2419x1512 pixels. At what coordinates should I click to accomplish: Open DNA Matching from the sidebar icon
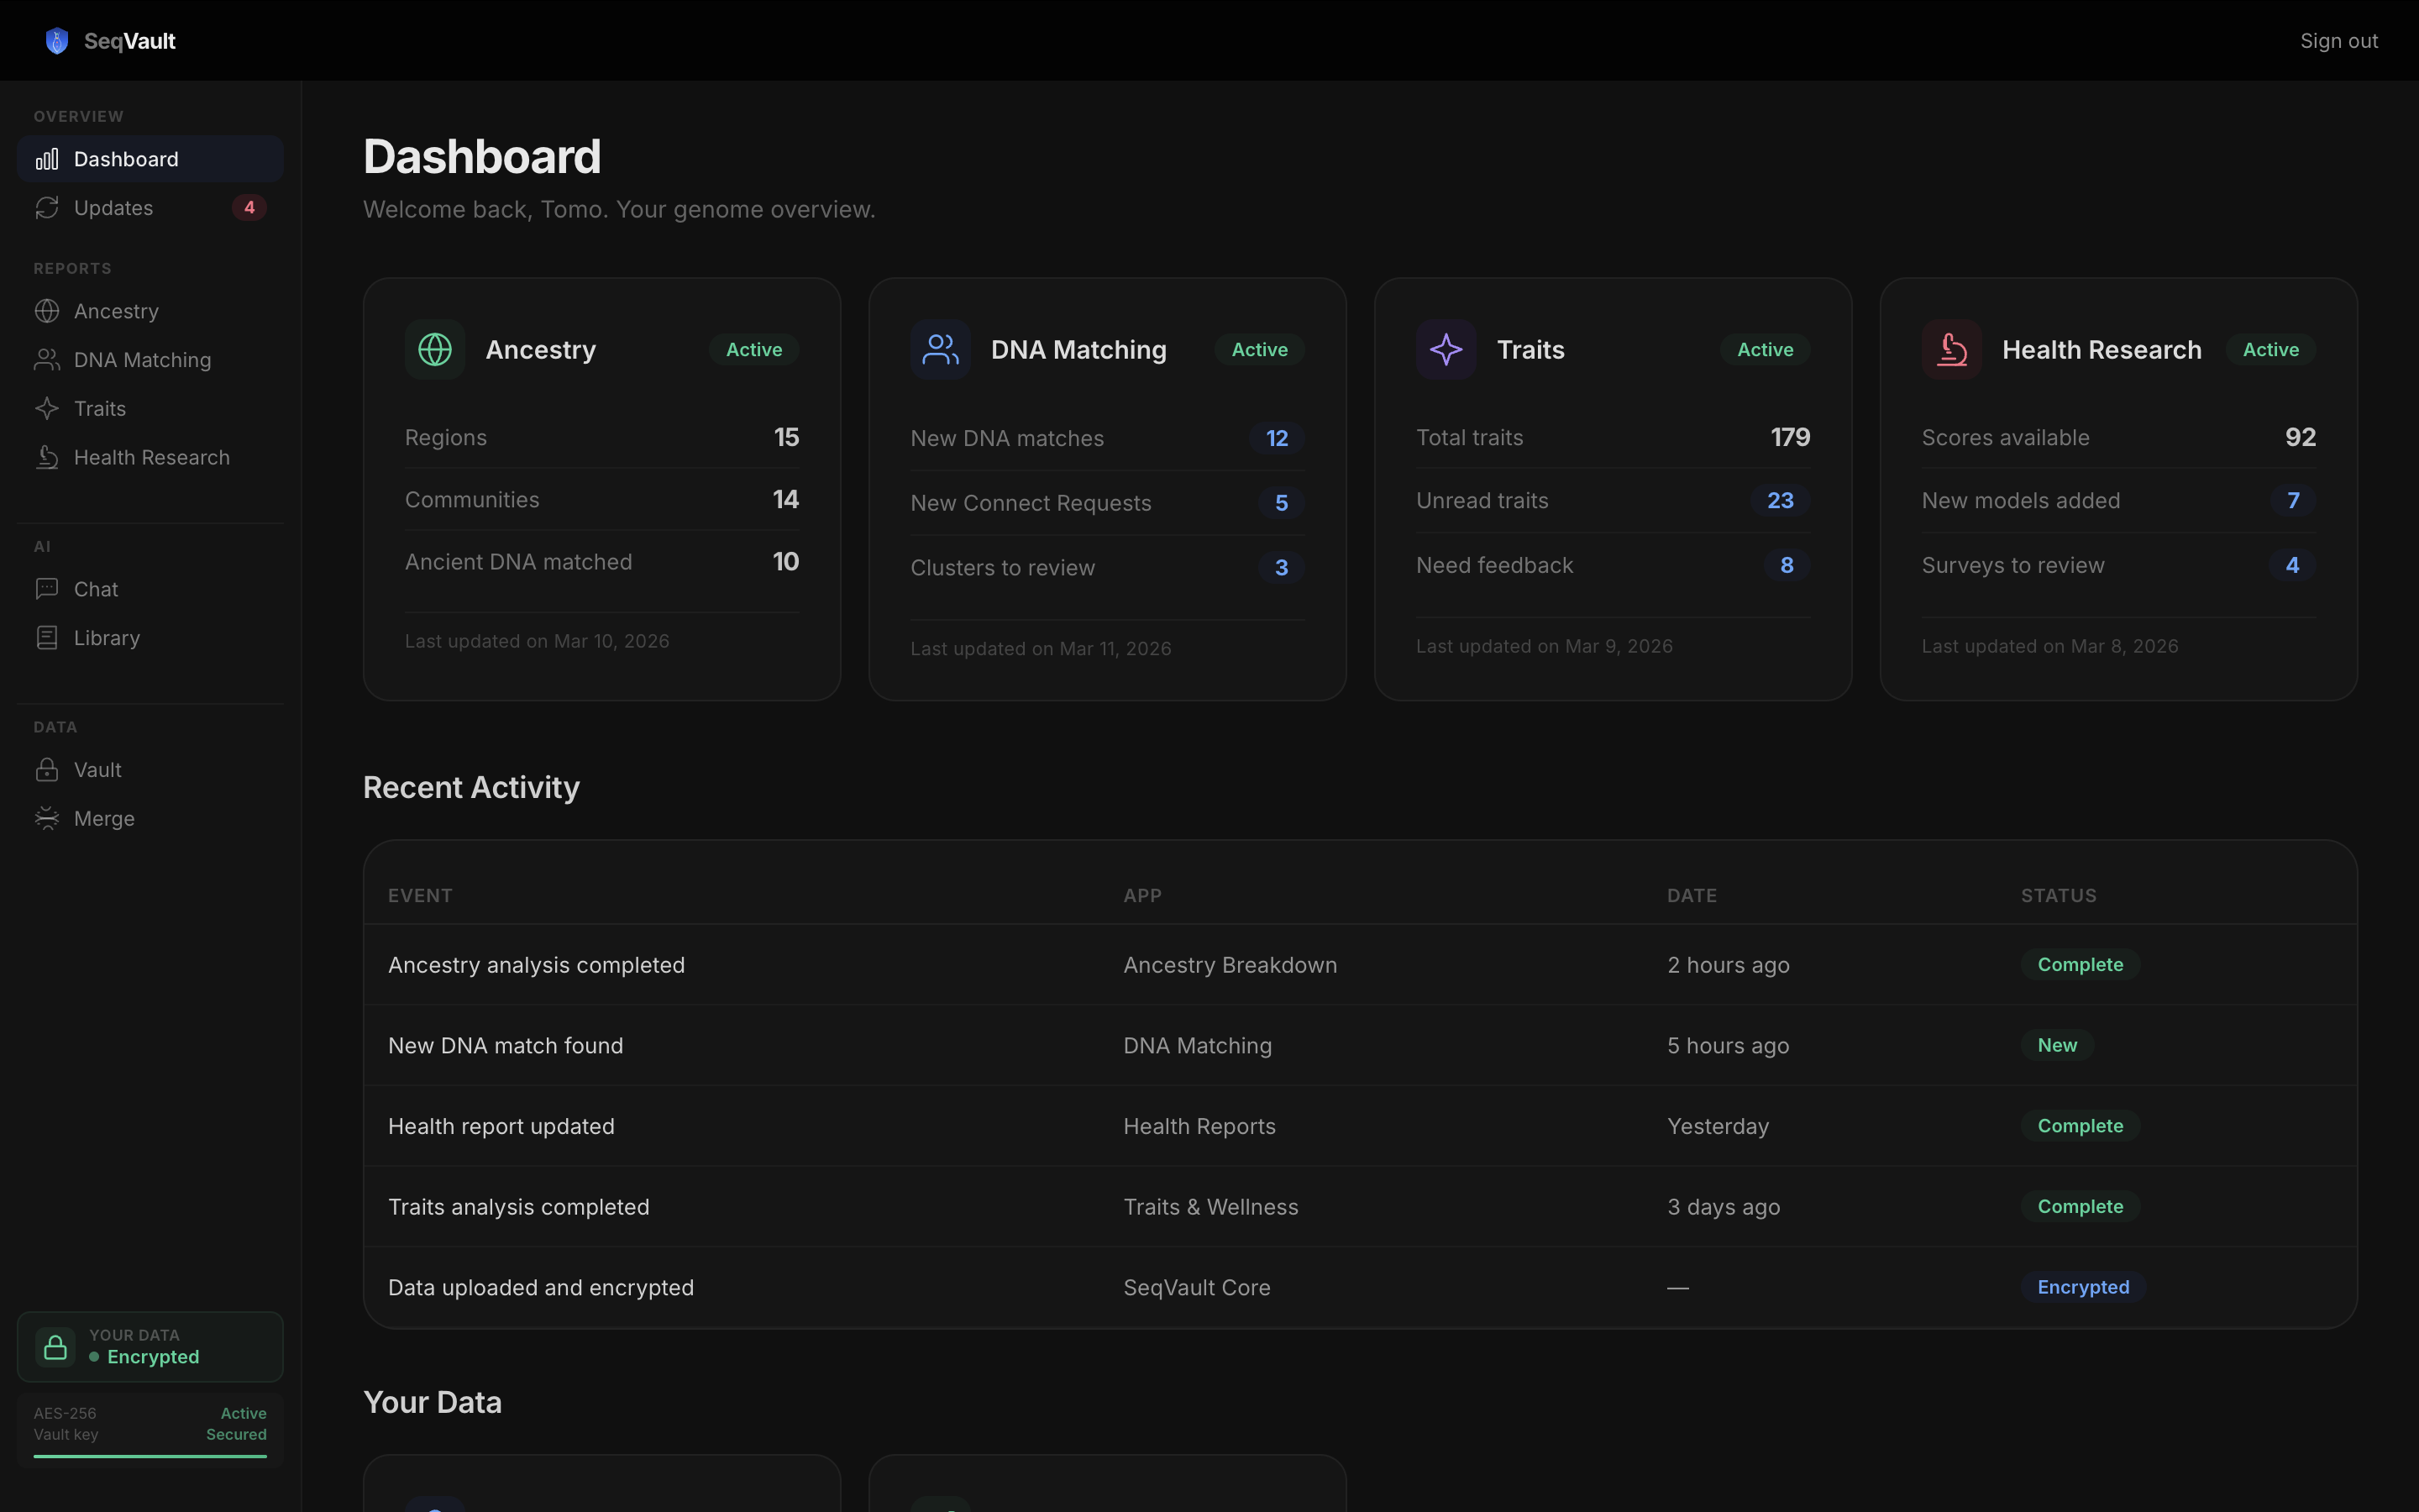coord(48,359)
